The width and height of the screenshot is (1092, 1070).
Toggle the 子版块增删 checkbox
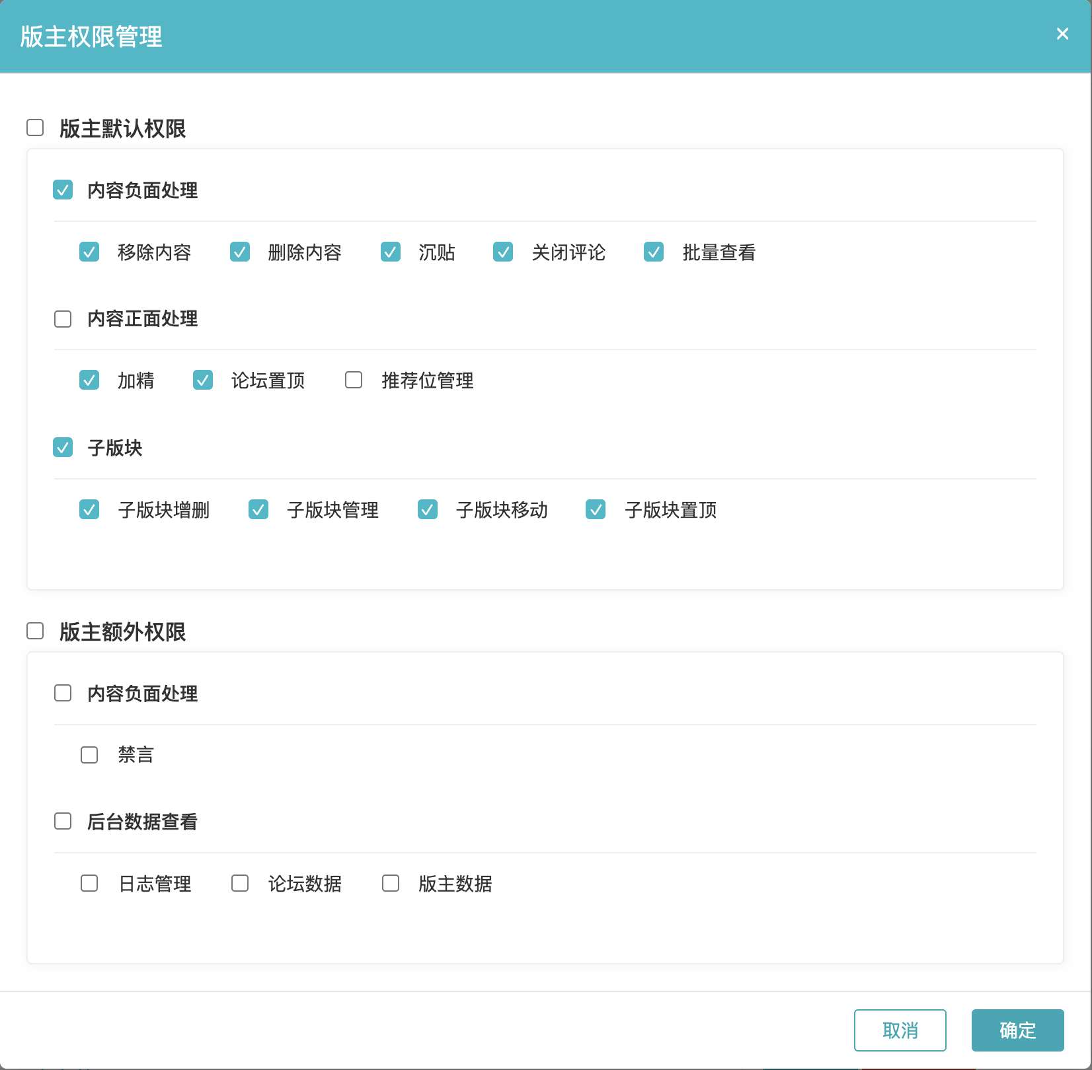click(89, 509)
